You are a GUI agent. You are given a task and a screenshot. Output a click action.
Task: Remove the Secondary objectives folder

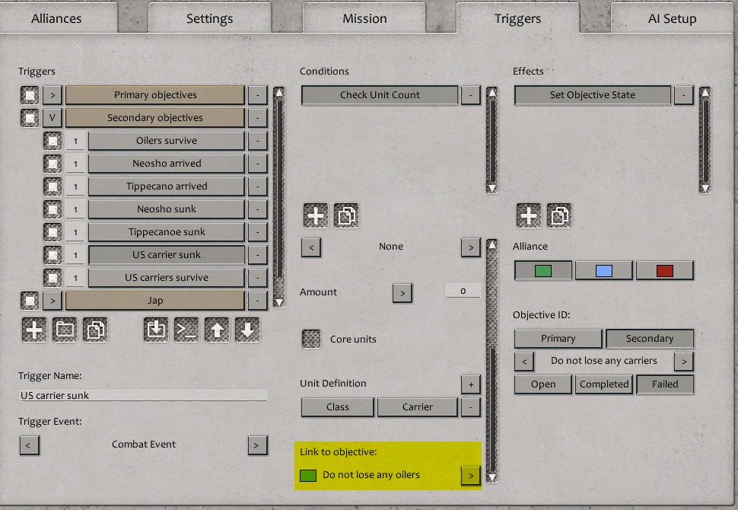[x=257, y=118]
